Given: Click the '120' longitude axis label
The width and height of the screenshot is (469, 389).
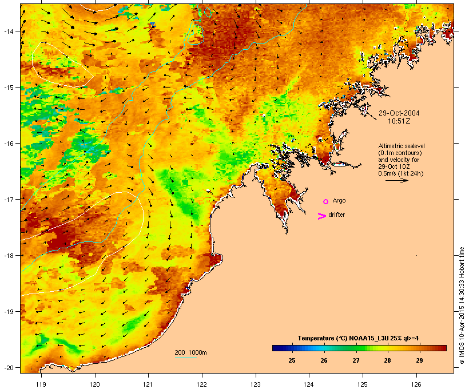Looking at the screenshot, I should point(95,384).
